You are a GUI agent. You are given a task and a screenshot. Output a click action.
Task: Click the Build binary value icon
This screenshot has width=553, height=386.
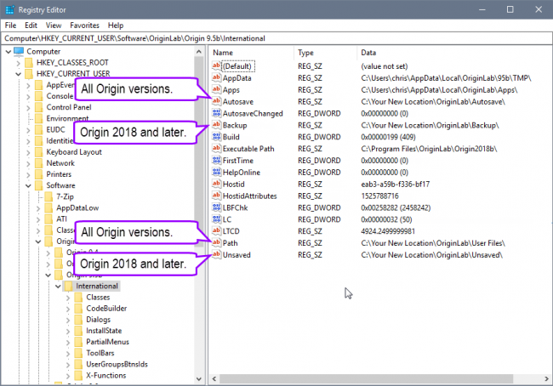pos(216,137)
